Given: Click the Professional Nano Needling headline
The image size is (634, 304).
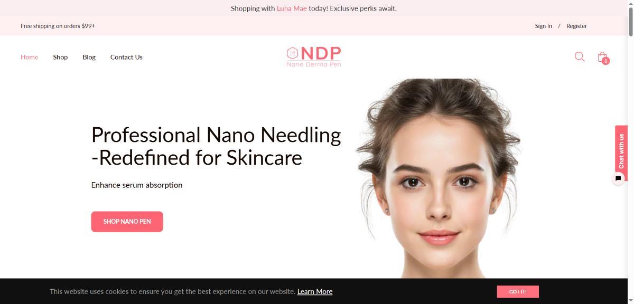Looking at the screenshot, I should pos(216,146).
